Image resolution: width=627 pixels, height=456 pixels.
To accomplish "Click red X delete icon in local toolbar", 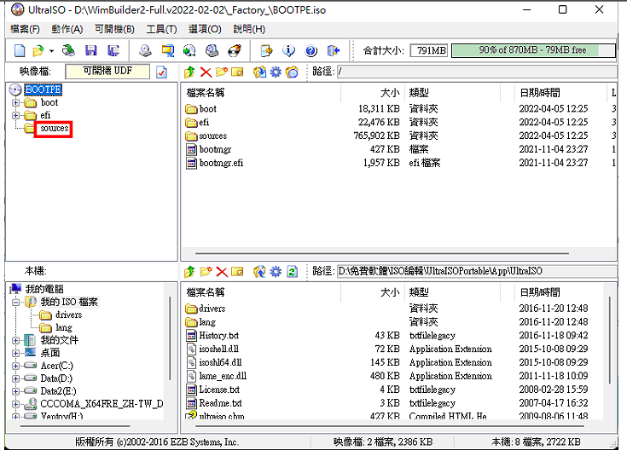I will [x=222, y=272].
